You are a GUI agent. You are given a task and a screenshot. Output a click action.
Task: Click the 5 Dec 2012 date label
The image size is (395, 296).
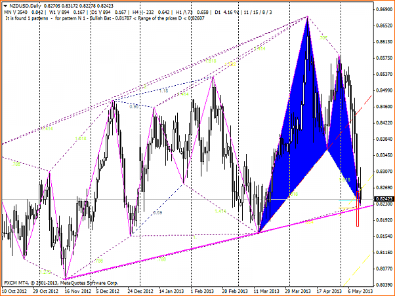tap(108, 291)
